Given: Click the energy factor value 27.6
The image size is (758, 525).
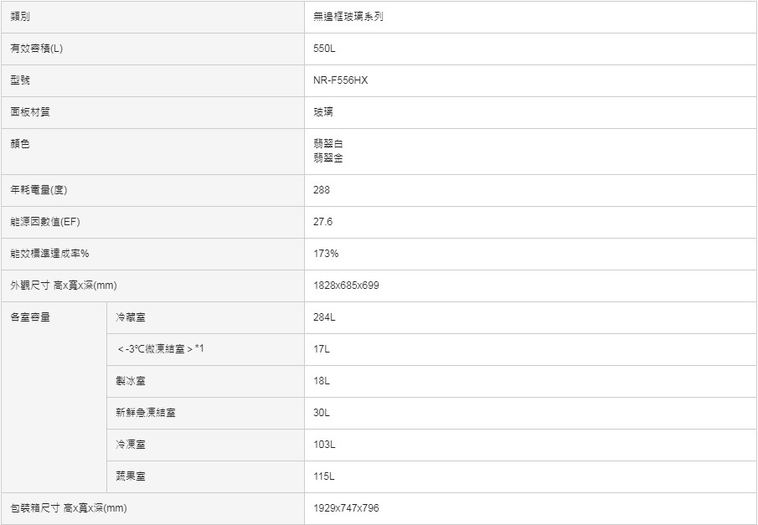Looking at the screenshot, I should 323,222.
